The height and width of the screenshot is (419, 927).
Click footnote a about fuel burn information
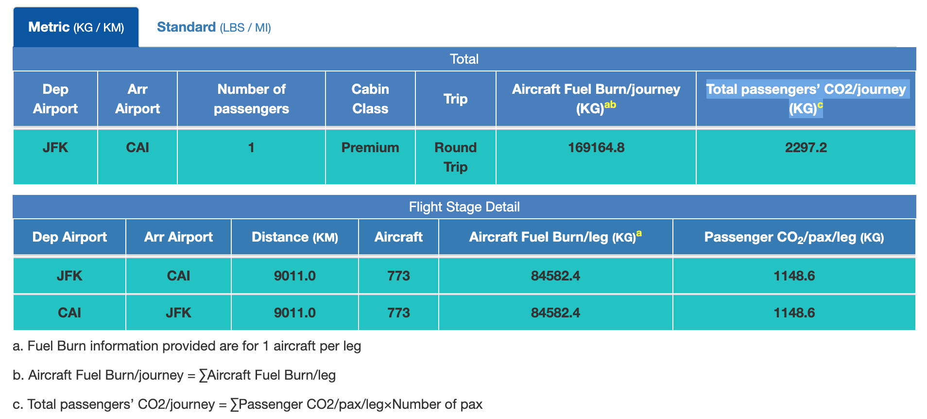click(187, 346)
